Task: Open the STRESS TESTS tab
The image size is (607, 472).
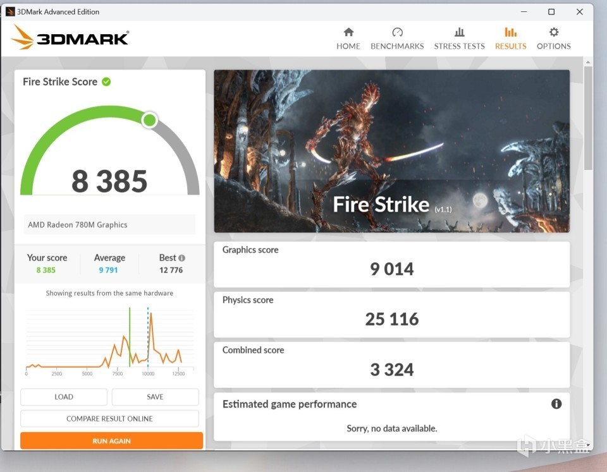Action: click(x=459, y=39)
